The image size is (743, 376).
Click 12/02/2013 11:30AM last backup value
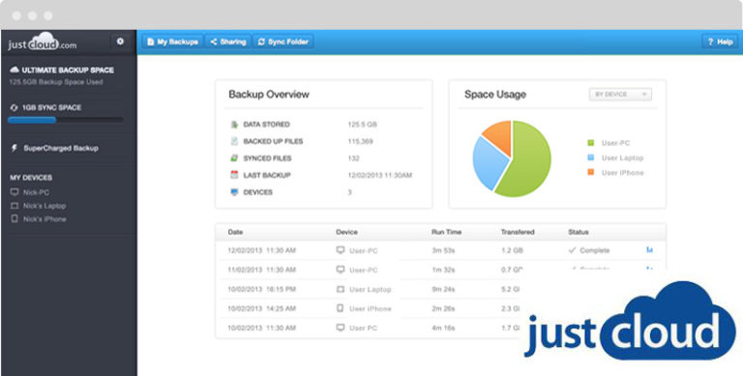click(x=380, y=175)
